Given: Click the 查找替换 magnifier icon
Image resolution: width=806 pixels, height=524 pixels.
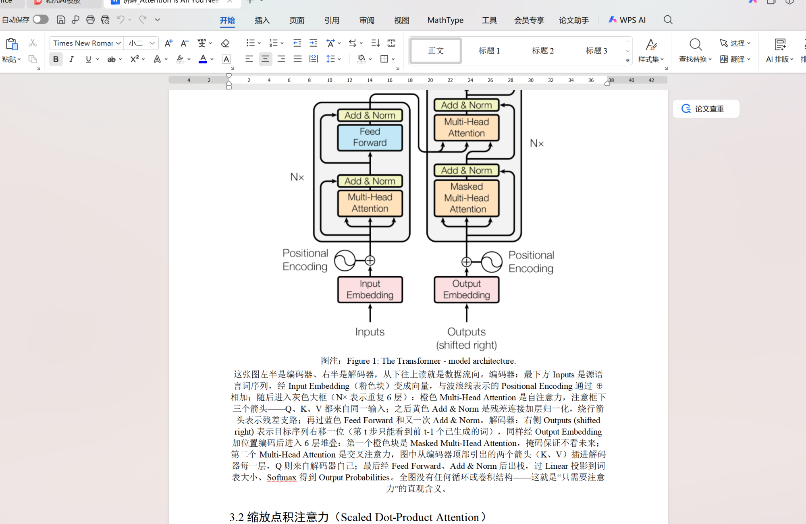Looking at the screenshot, I should [x=696, y=44].
